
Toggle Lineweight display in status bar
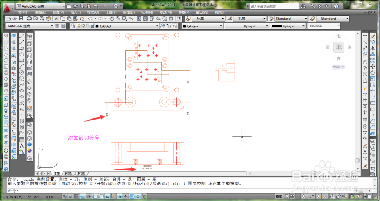pyautogui.click(x=126, y=196)
